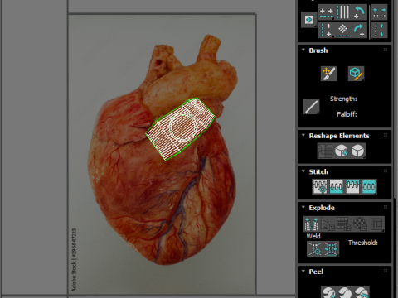Click Stitch to Source icon
The image size is (398, 298).
(352, 186)
